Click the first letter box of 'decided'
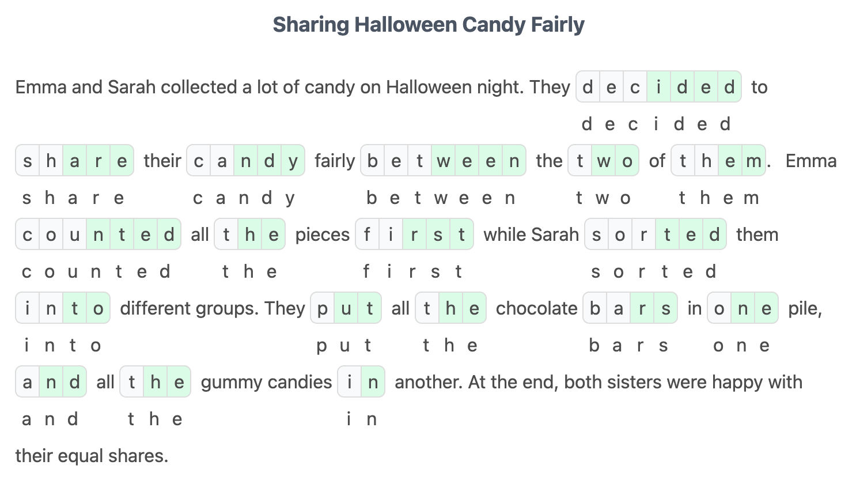 tap(588, 87)
